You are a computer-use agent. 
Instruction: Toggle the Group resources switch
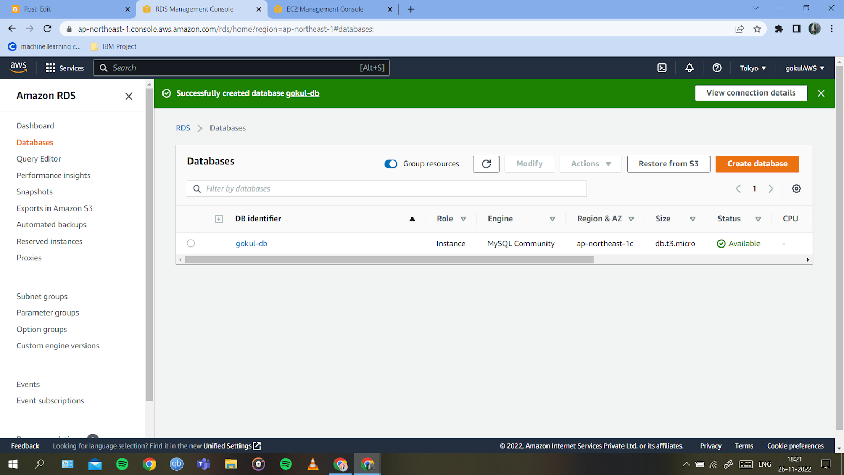[391, 164]
